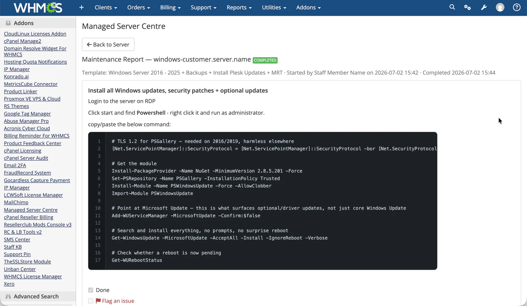Open the search magnifier icon
Viewport: 527px width, 306px height.
point(452,7)
